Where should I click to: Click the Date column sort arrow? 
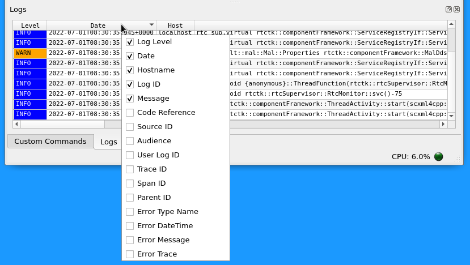tap(151, 25)
